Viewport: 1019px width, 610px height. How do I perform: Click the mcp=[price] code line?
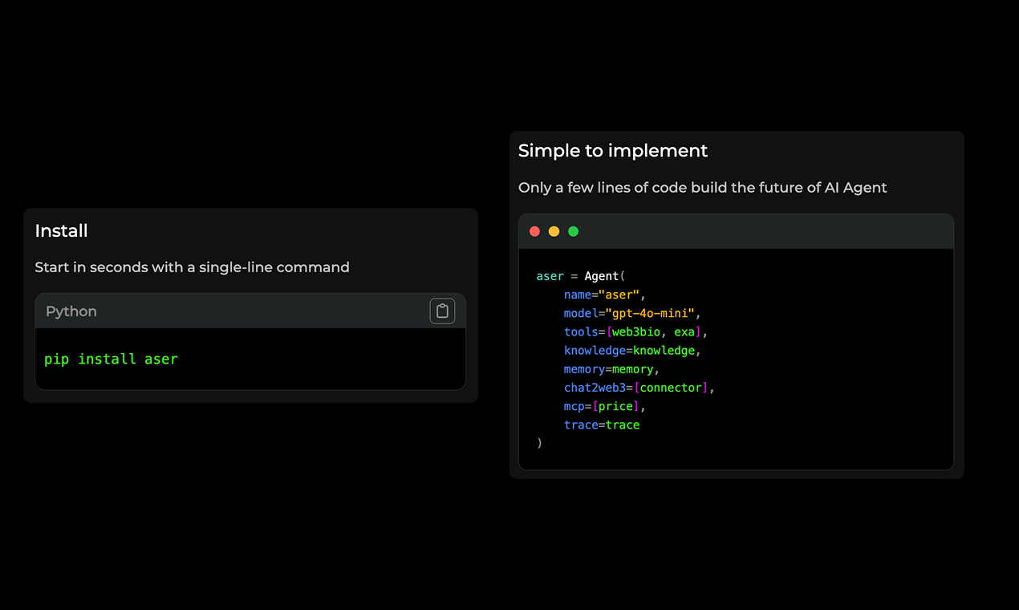pyautogui.click(x=605, y=406)
